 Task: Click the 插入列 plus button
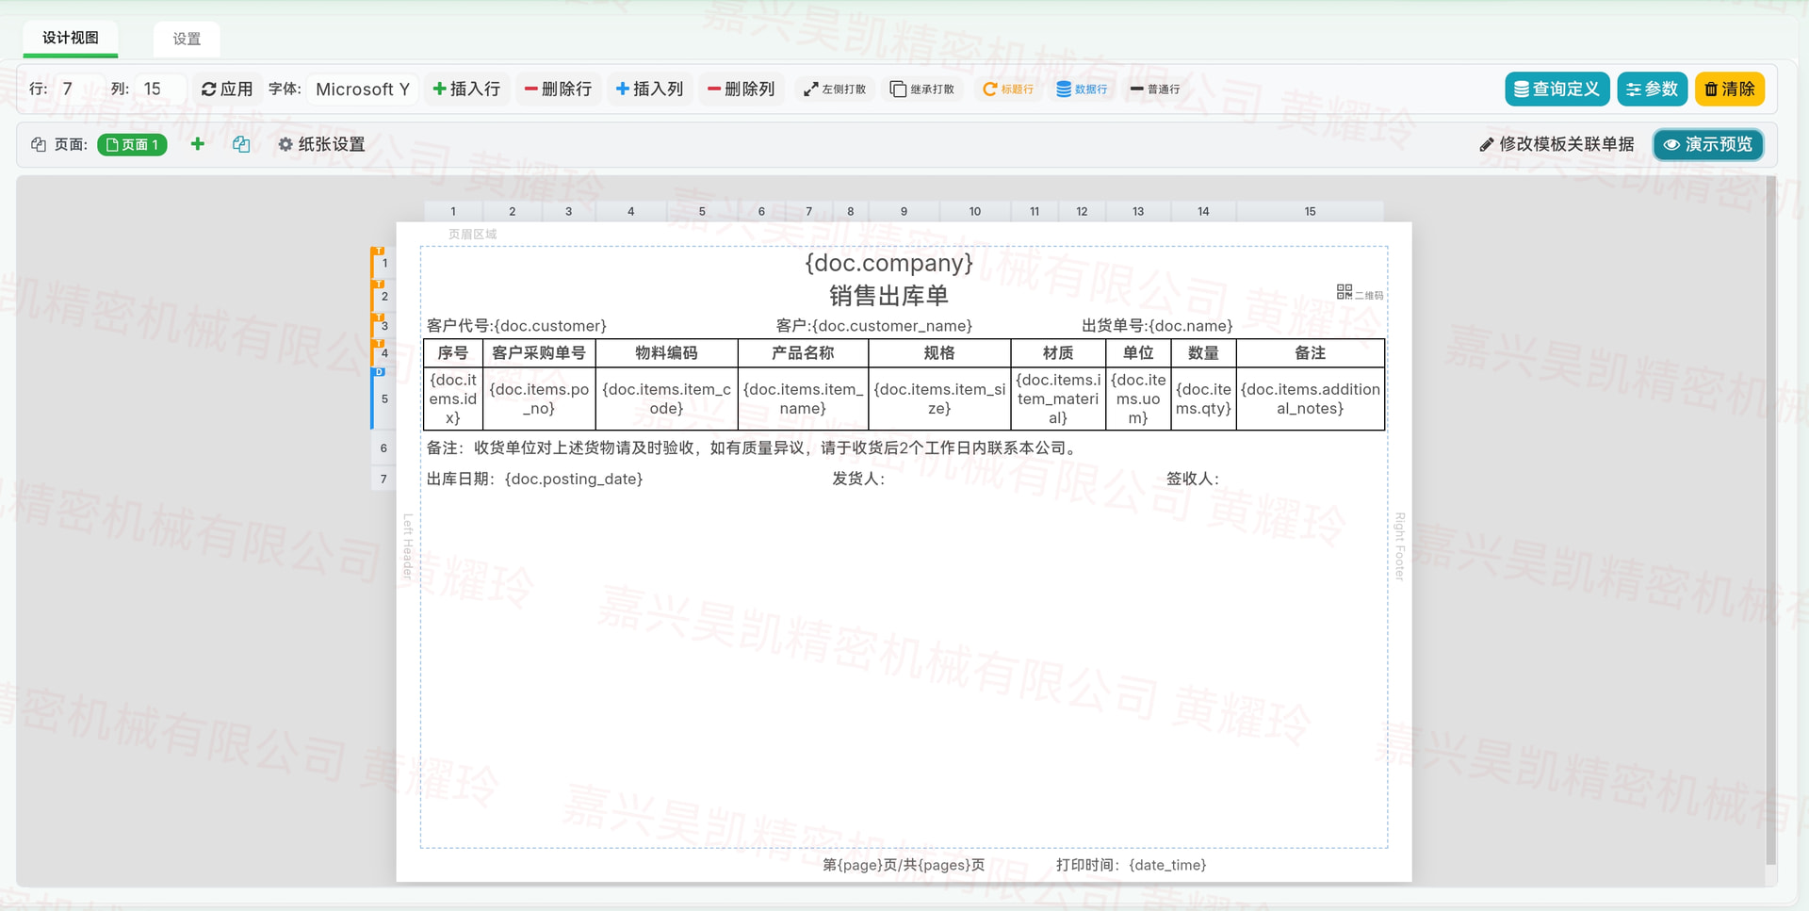click(649, 89)
